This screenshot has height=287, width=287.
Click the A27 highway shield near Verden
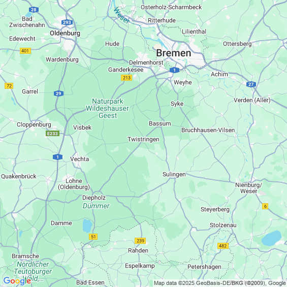[251, 84]
